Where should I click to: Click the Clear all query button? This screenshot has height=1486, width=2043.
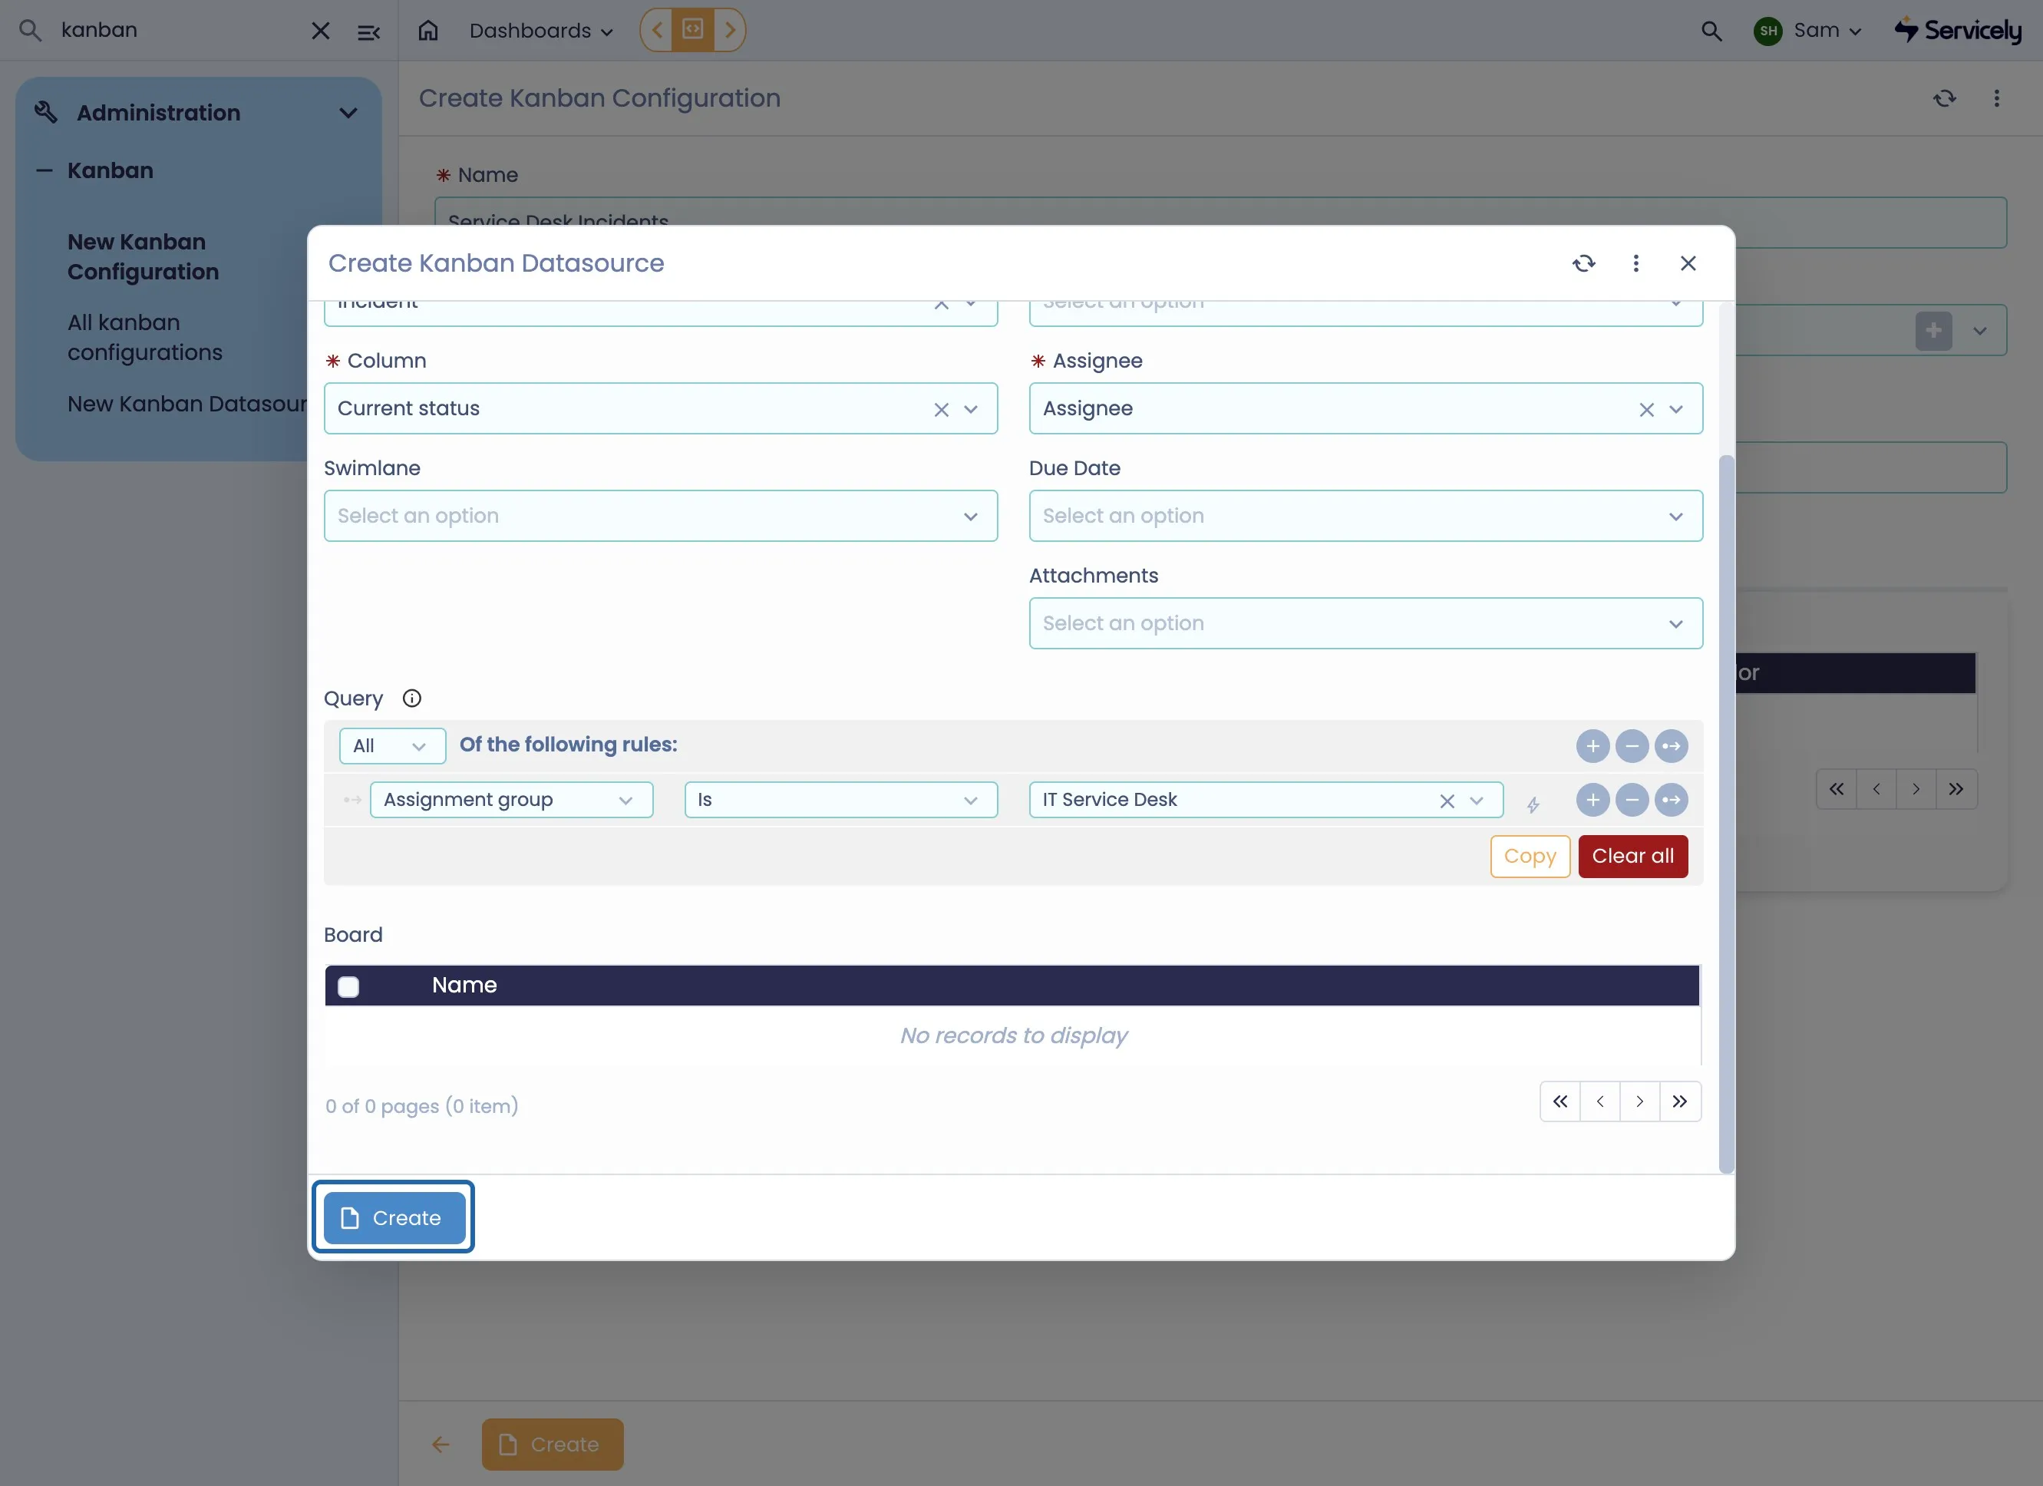point(1632,856)
